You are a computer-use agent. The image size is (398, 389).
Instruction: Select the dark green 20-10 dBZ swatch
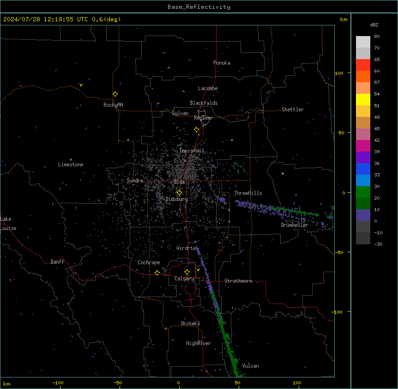coord(363,204)
